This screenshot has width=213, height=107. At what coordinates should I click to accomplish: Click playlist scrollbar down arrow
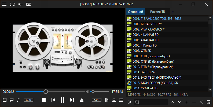click(x=210, y=90)
